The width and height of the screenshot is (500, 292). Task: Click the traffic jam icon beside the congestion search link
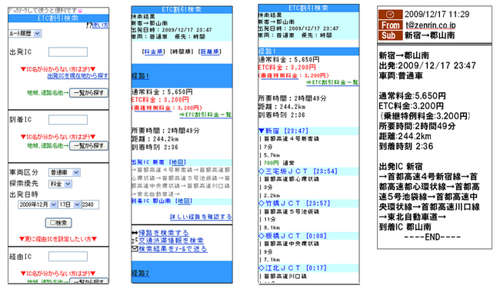point(135,241)
